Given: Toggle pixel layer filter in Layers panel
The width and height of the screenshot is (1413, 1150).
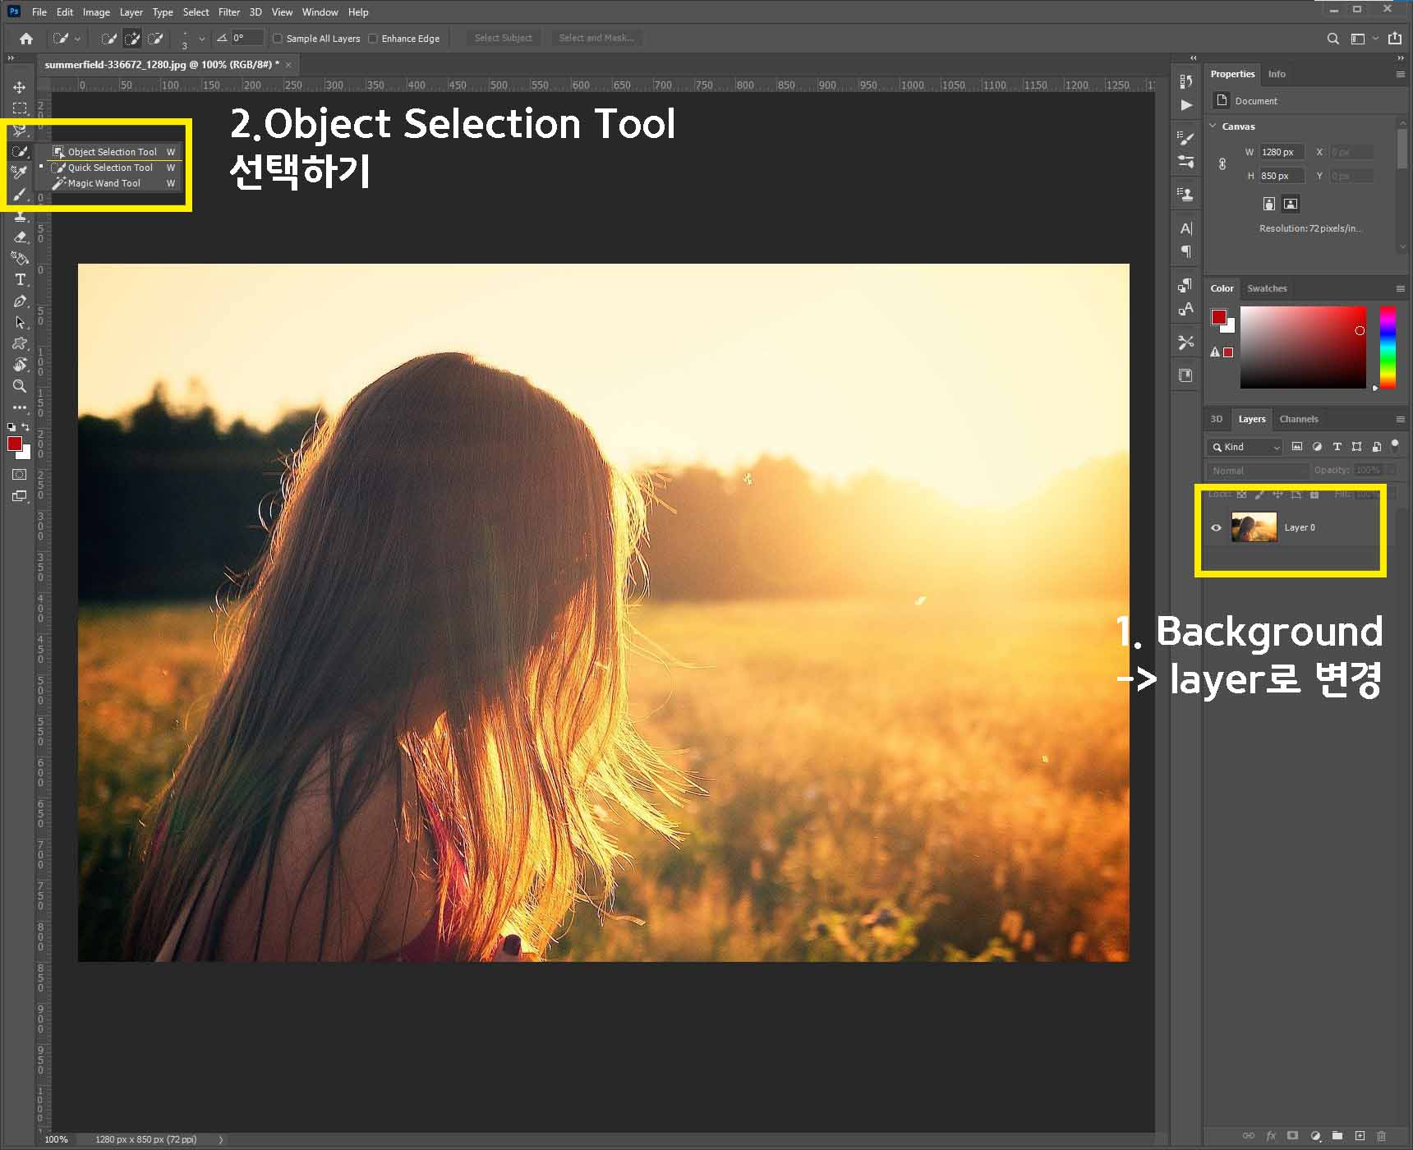Looking at the screenshot, I should click(x=1297, y=447).
